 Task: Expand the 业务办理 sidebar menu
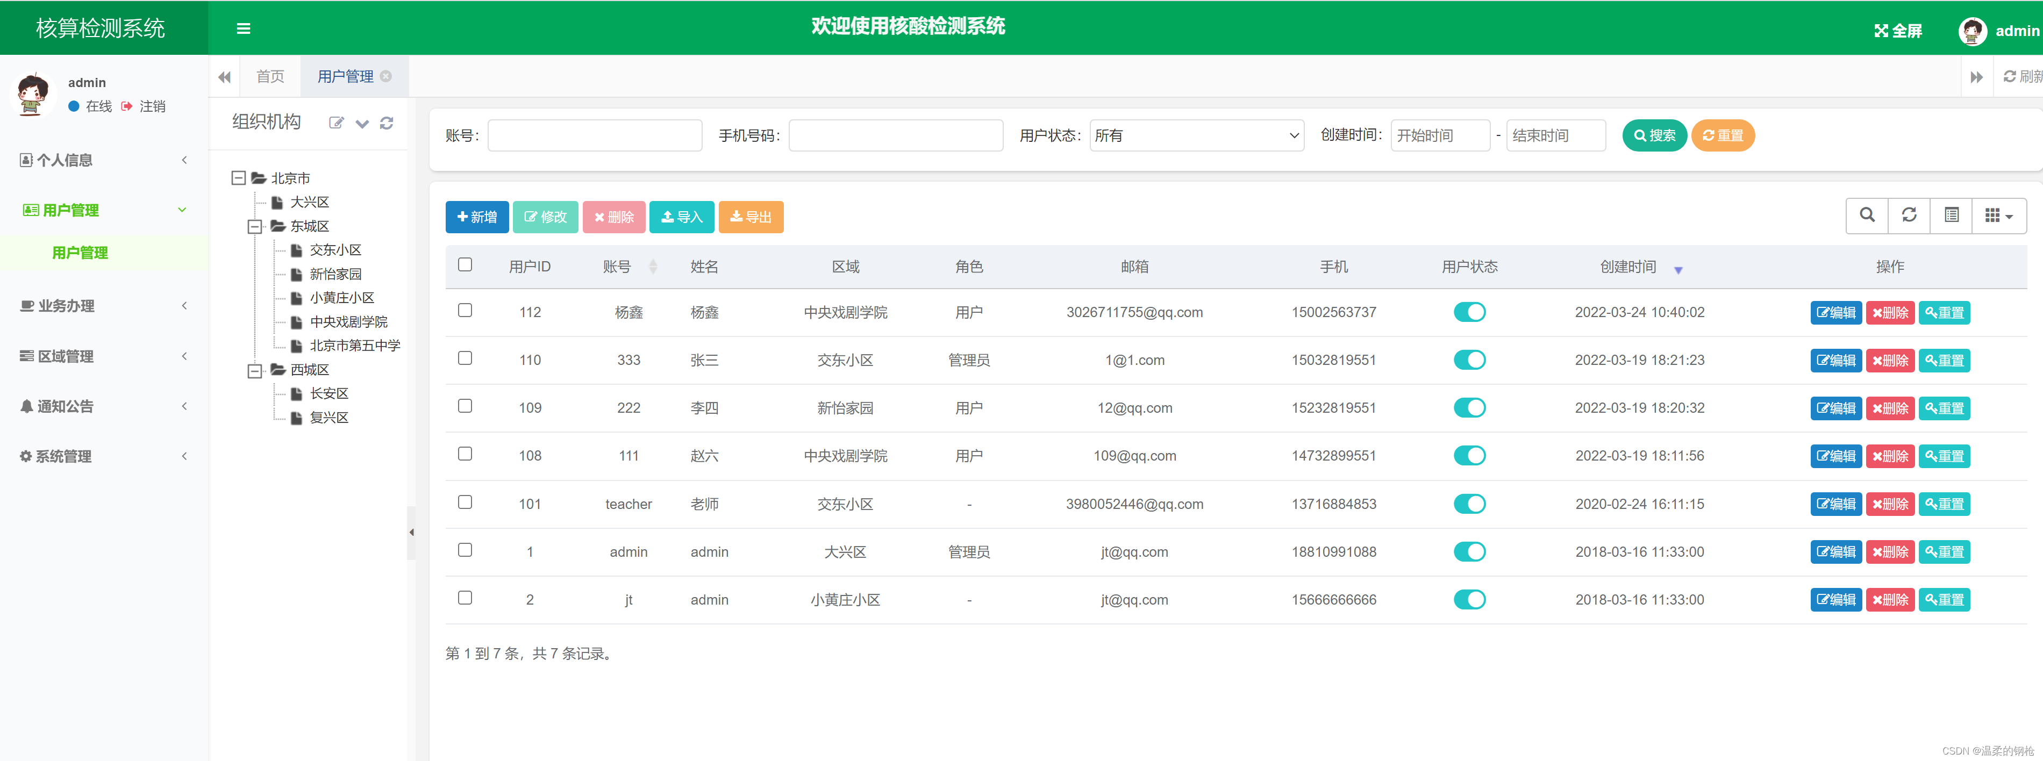point(104,306)
